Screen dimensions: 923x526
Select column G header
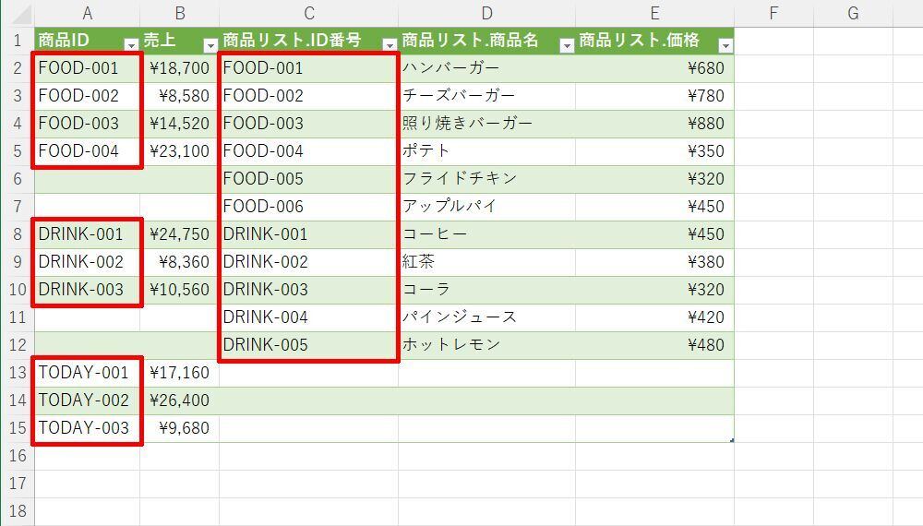pos(853,13)
